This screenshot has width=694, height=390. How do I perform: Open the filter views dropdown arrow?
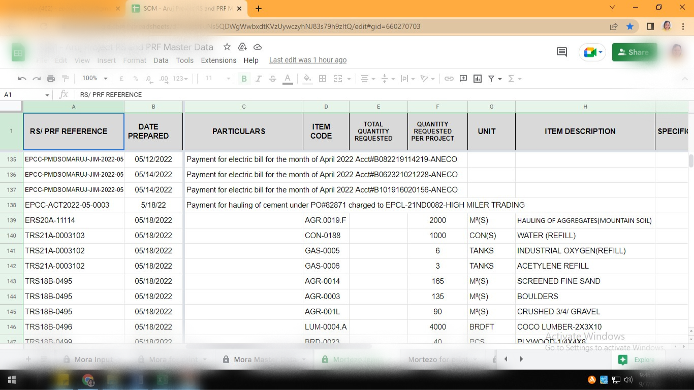point(500,79)
